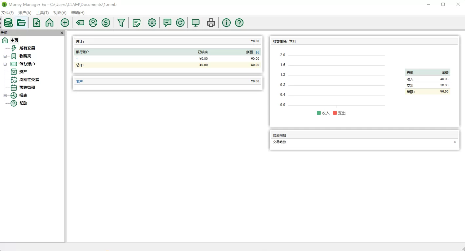Open the print icon in the toolbar
This screenshot has height=251, width=465.
coord(211,23)
